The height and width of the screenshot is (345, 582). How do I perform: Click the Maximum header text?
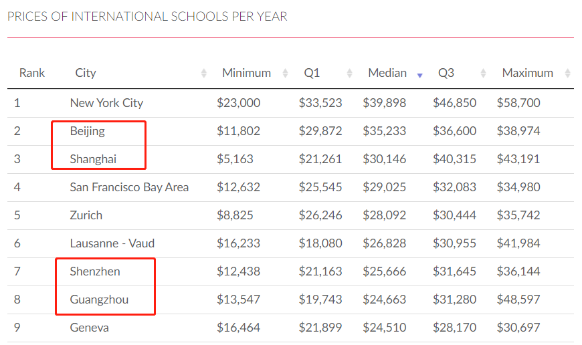pyautogui.click(x=527, y=73)
